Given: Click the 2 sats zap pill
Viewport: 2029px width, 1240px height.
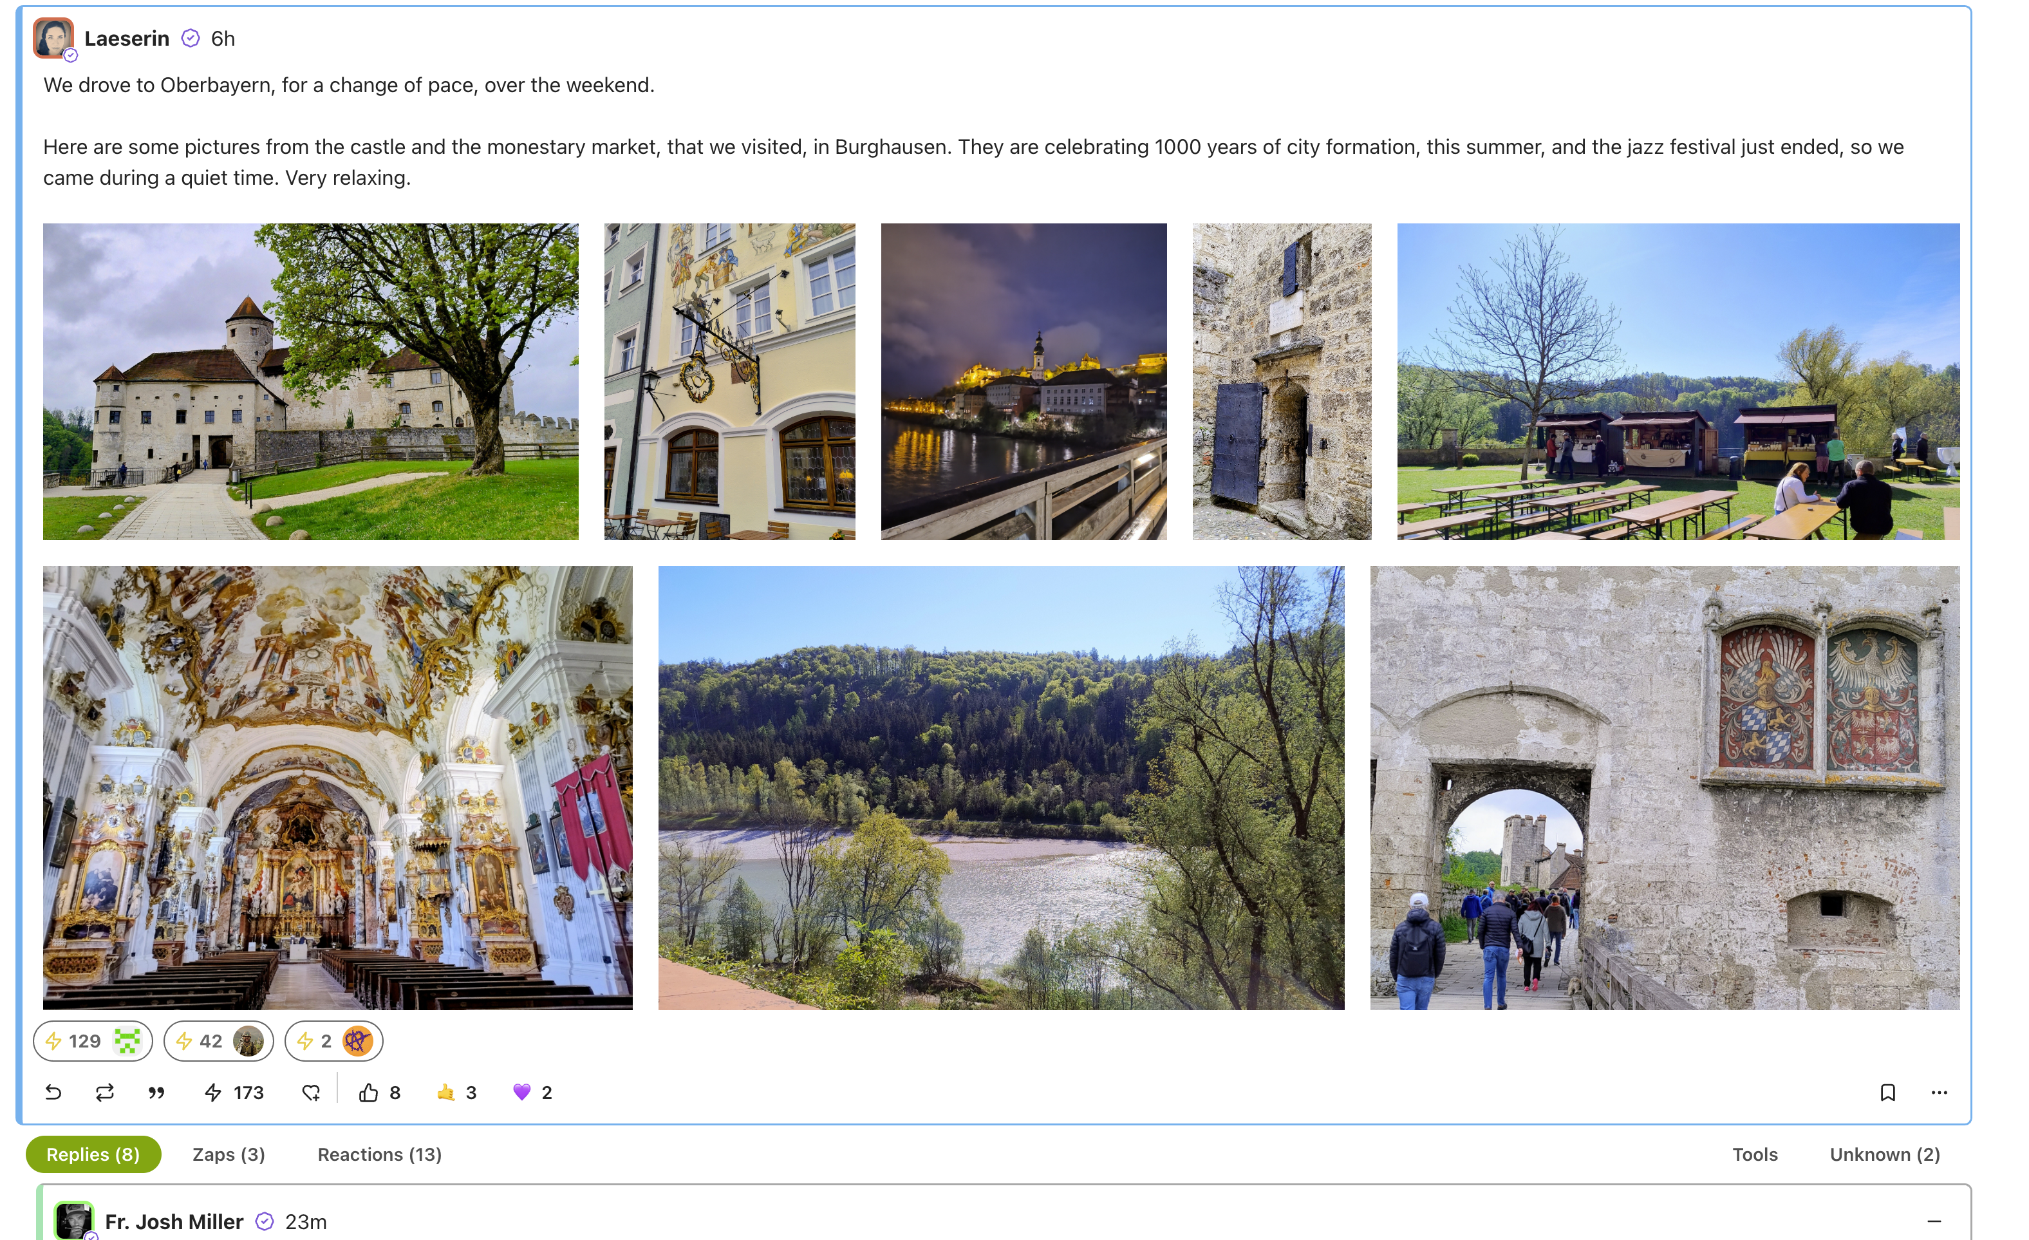Looking at the screenshot, I should (x=334, y=1041).
